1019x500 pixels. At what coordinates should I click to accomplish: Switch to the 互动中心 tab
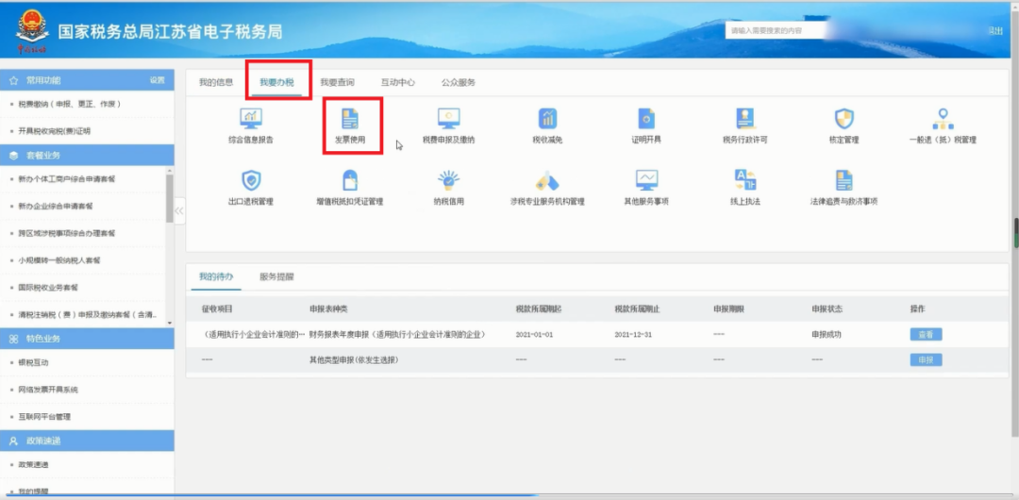pos(398,83)
